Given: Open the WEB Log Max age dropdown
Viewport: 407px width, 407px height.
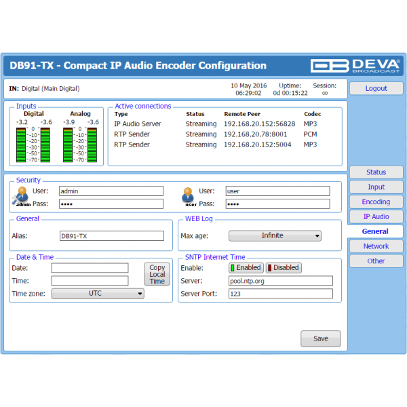Looking at the screenshot, I should tap(275, 235).
